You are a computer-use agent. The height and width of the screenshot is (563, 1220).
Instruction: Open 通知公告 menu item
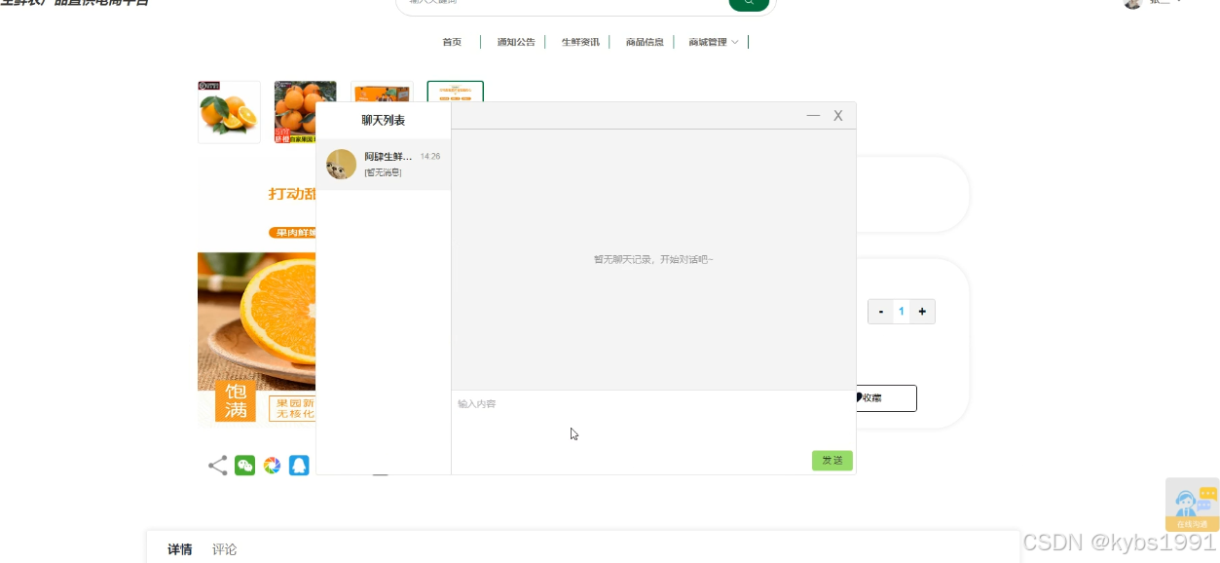point(516,42)
